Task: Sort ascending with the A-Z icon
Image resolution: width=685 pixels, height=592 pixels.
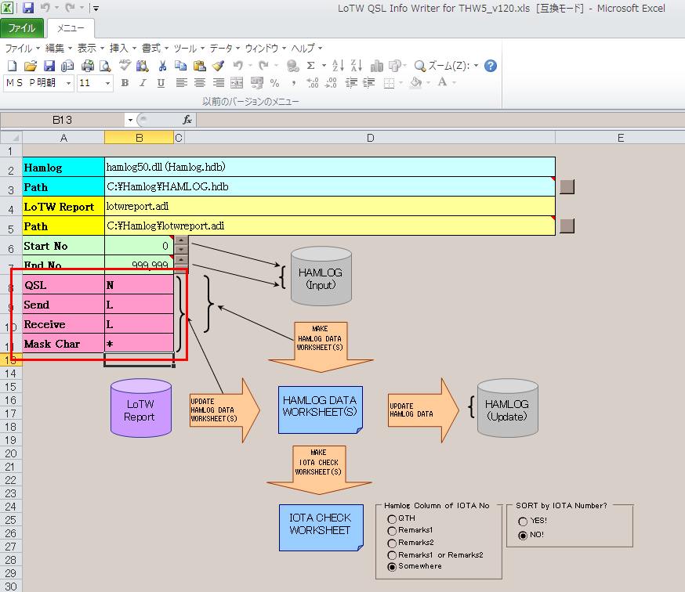Action: 338,66
